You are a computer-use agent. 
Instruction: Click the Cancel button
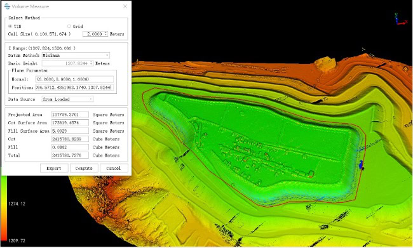click(114, 168)
